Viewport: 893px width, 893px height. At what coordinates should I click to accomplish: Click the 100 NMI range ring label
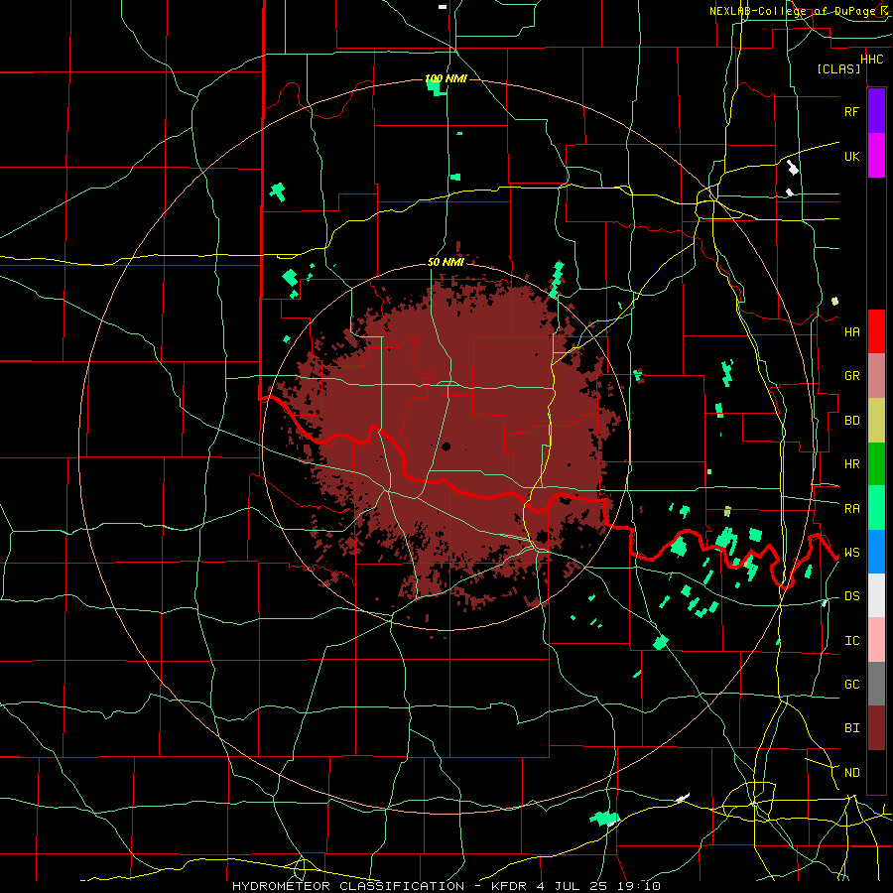pos(446,78)
